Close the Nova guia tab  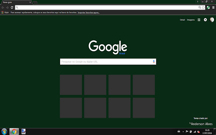click(x=30, y=2)
